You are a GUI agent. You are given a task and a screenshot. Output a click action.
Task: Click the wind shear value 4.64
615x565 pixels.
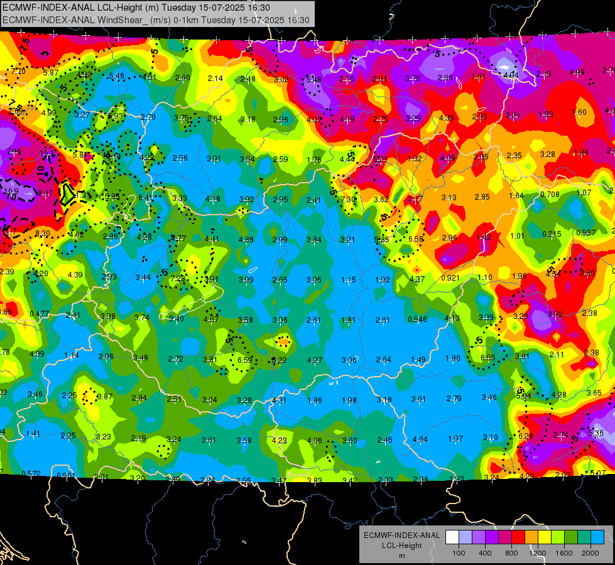click(x=420, y=439)
